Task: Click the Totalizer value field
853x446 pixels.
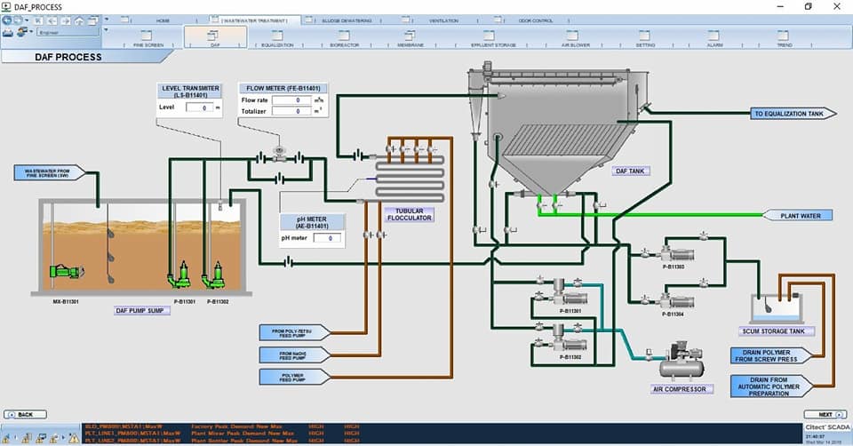Action: click(291, 111)
